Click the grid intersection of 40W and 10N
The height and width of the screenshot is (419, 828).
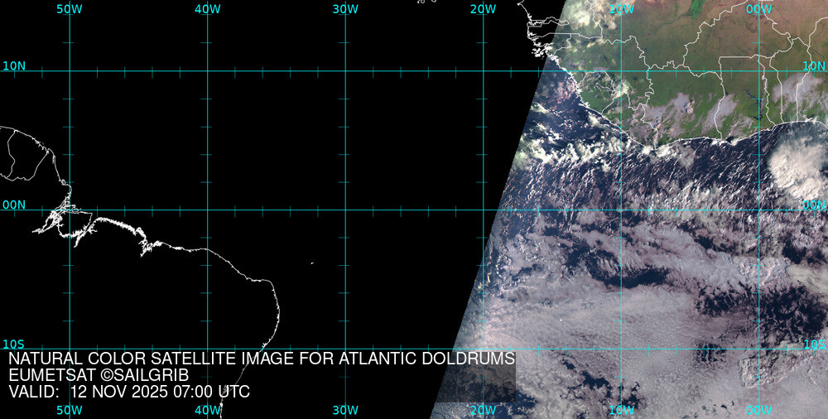coord(207,71)
